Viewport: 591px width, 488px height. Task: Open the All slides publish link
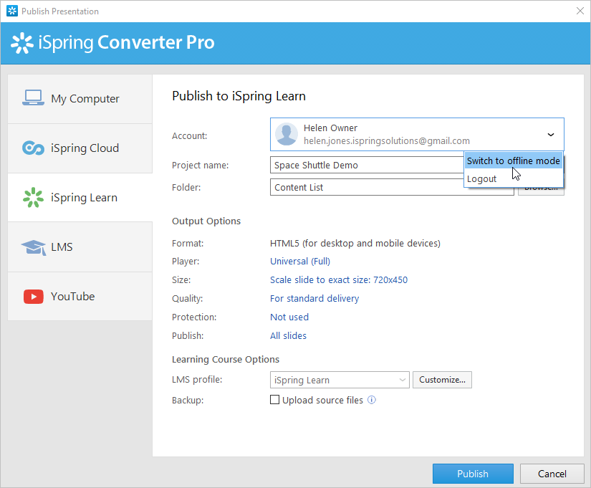tap(288, 335)
